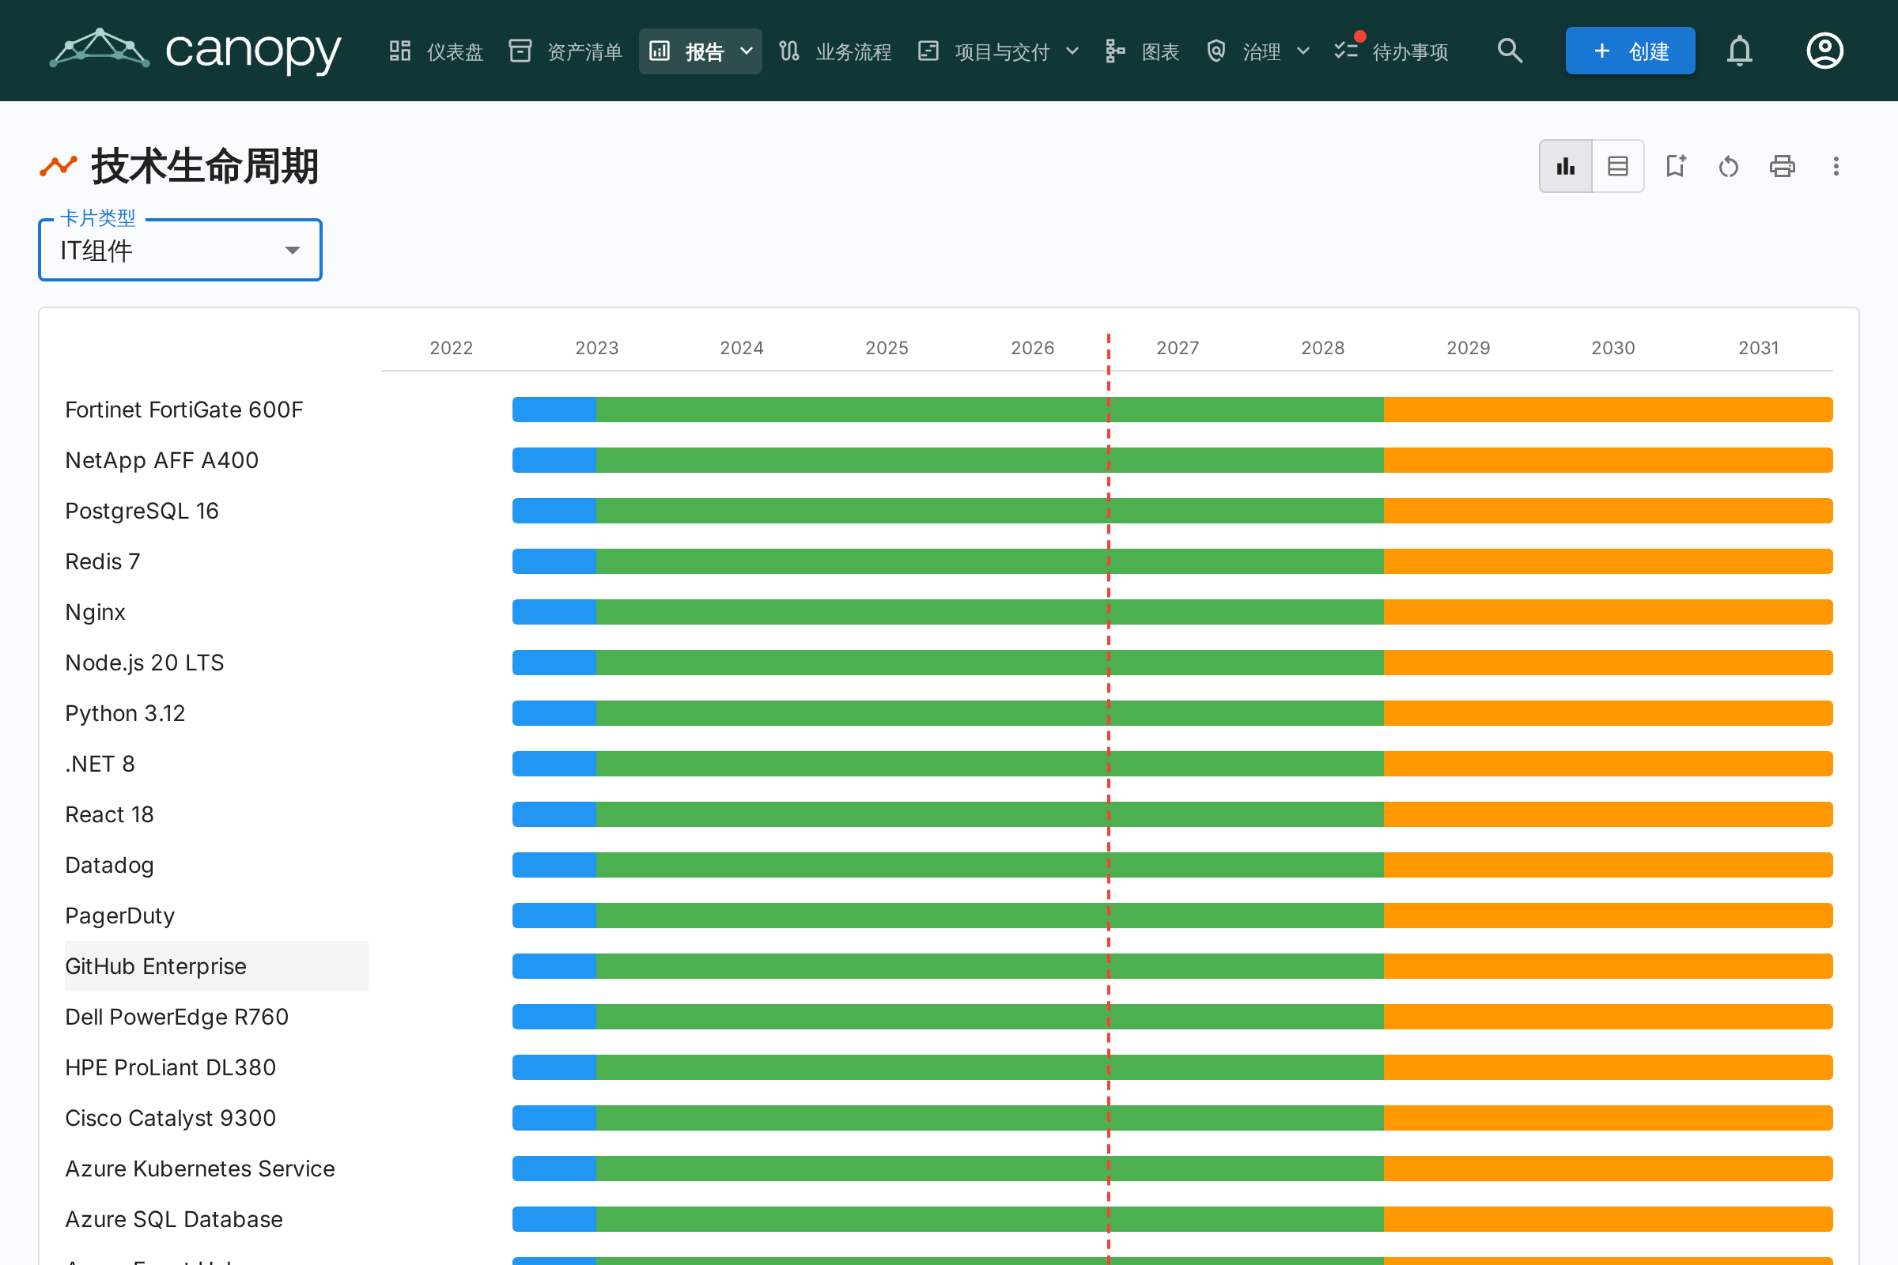Click the reset/refresh report icon
This screenshot has height=1265, width=1898.
click(1729, 166)
